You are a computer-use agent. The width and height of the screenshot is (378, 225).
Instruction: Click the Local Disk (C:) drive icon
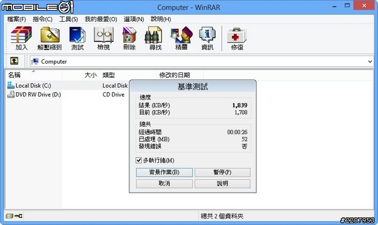(11, 85)
